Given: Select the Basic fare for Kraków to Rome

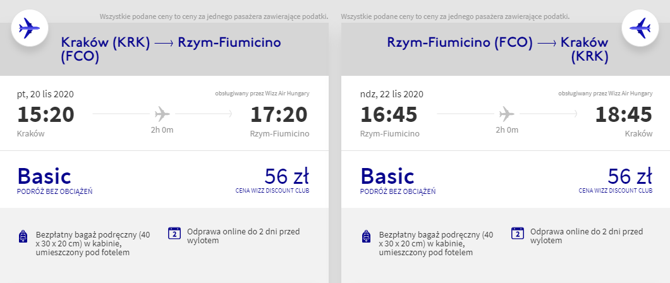Looking at the screenshot, I should click(44, 176).
